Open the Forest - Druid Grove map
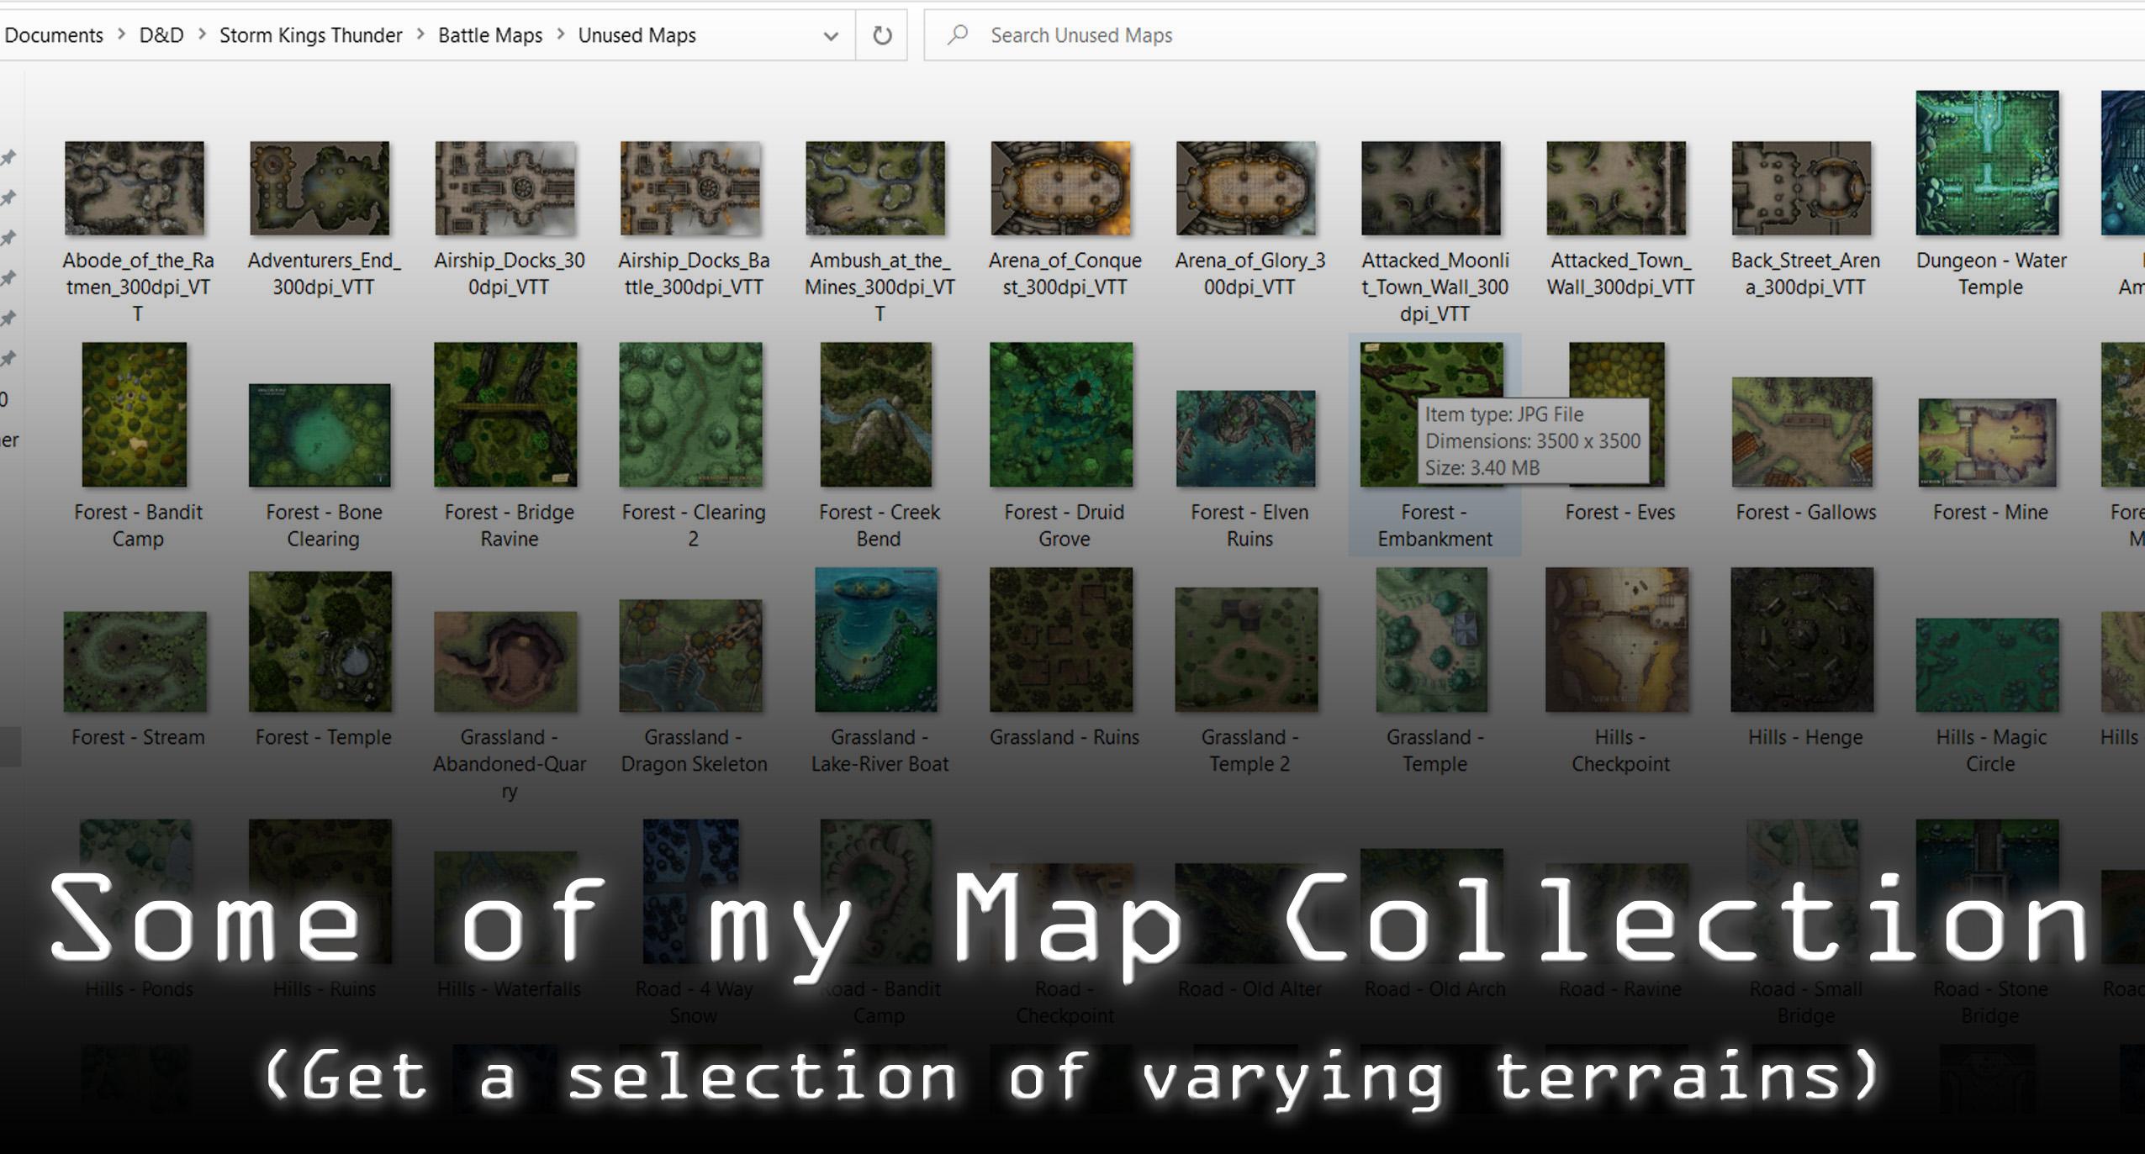Screen dimensions: 2145x1154 [x=1064, y=414]
